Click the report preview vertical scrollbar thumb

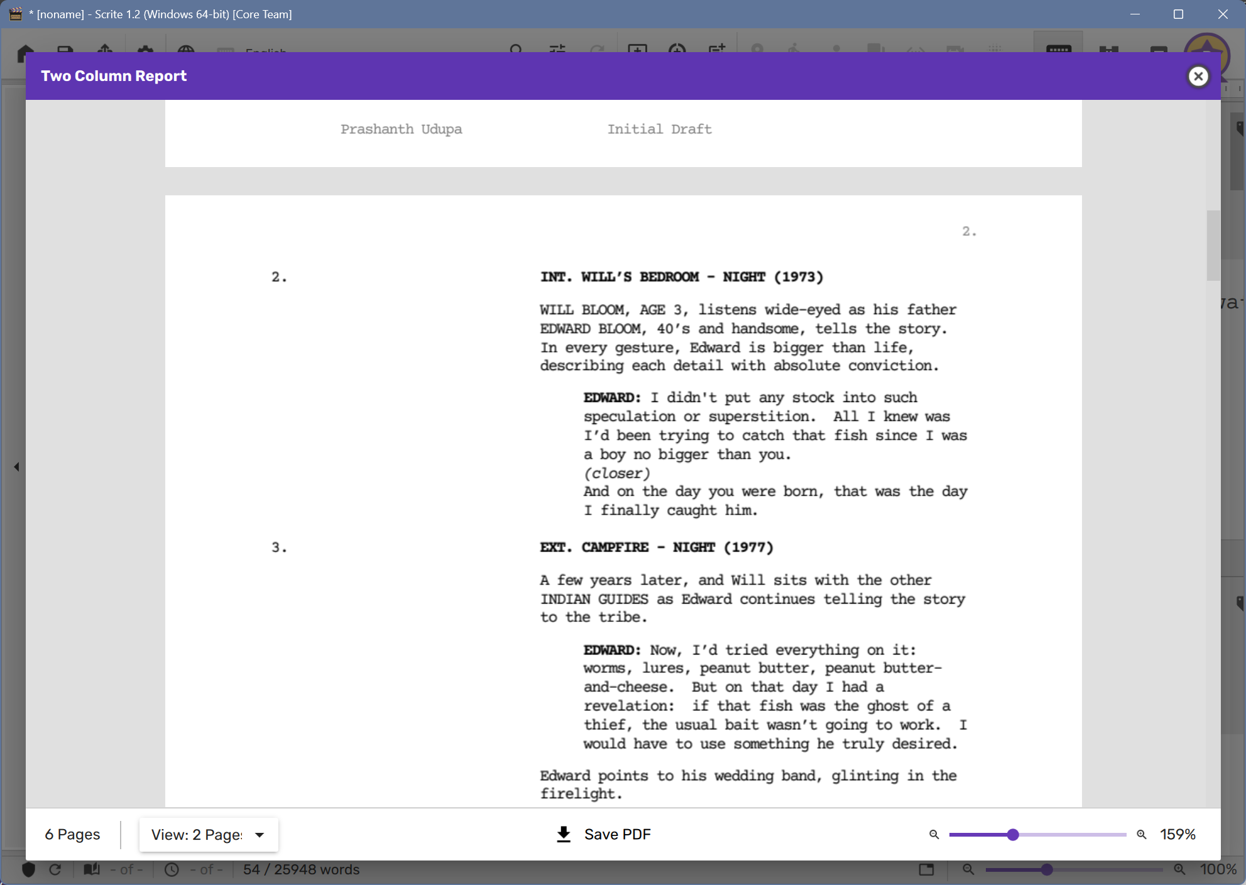pyautogui.click(x=1213, y=246)
